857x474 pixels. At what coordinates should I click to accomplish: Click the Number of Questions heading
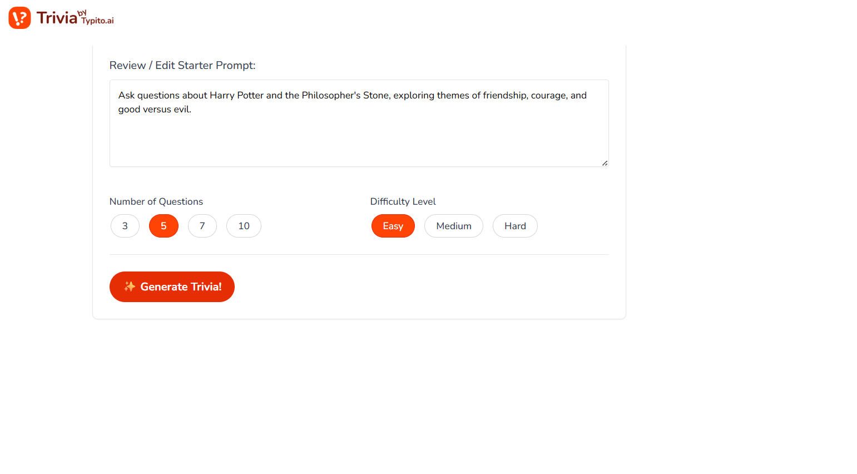click(156, 201)
